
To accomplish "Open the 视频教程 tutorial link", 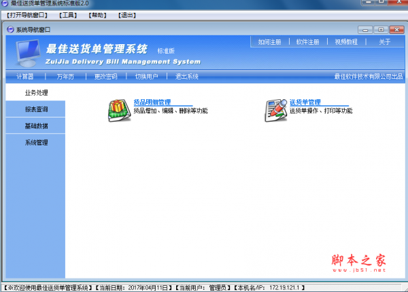I will click(x=346, y=42).
